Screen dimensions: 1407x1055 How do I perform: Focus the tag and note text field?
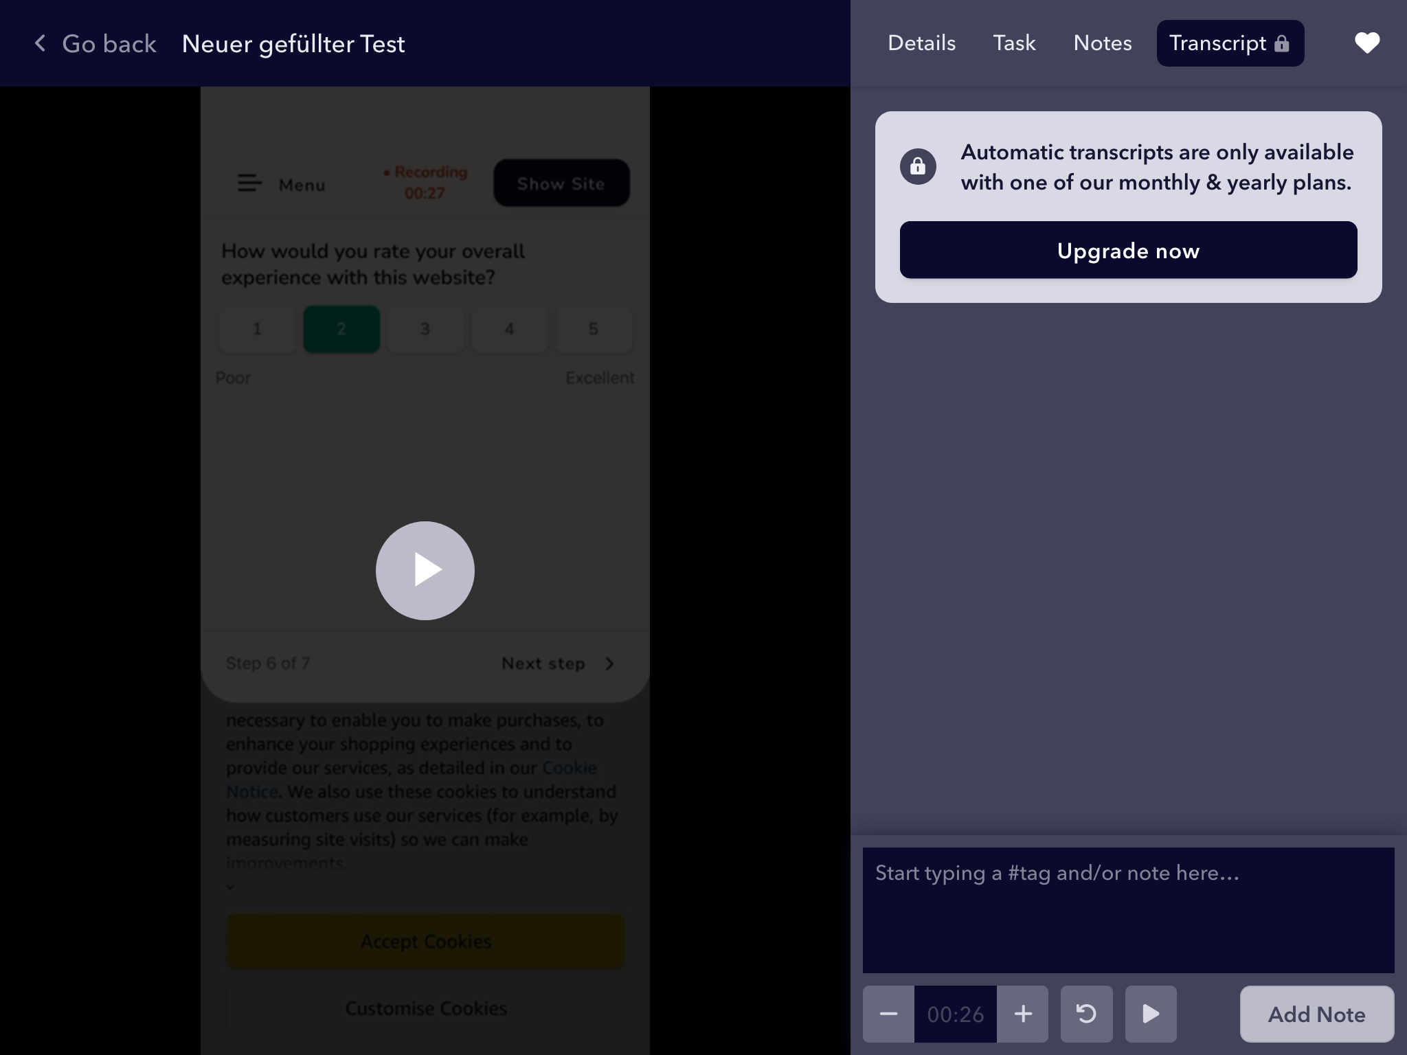(1128, 909)
